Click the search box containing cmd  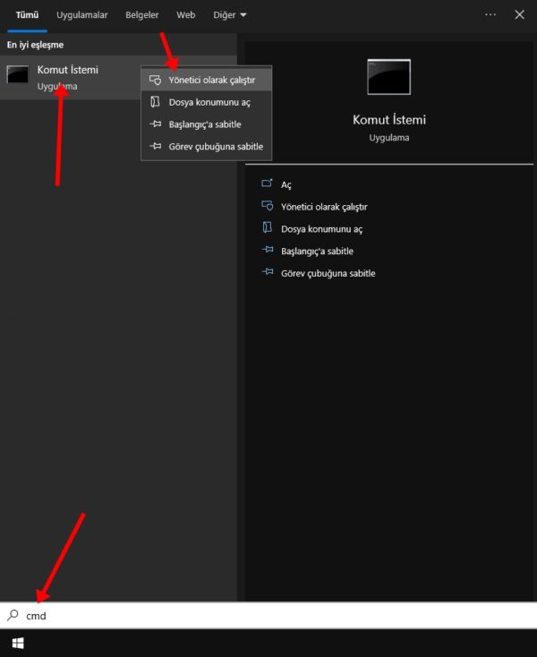[x=268, y=616]
